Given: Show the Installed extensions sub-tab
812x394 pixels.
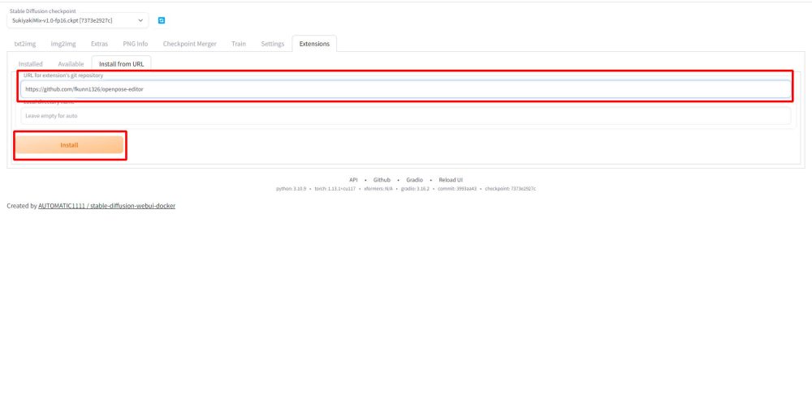Looking at the screenshot, I should pyautogui.click(x=31, y=63).
